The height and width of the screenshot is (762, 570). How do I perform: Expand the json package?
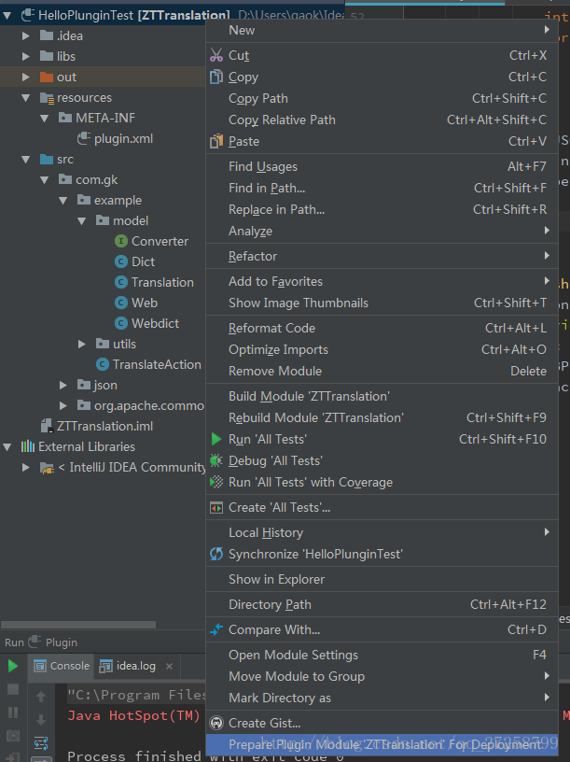coord(63,385)
